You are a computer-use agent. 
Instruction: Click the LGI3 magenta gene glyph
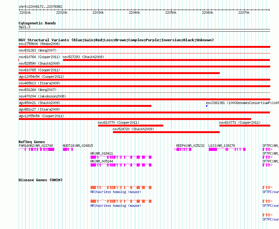coord(227,149)
